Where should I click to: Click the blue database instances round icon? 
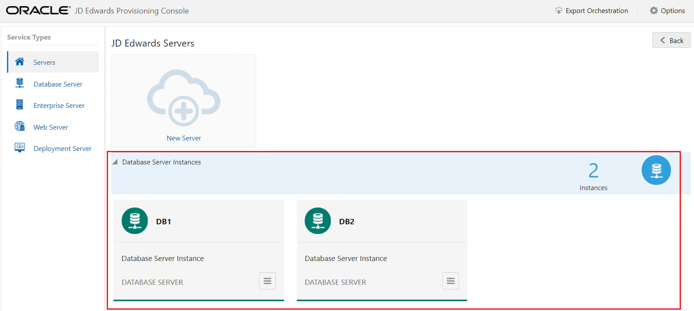pos(656,170)
